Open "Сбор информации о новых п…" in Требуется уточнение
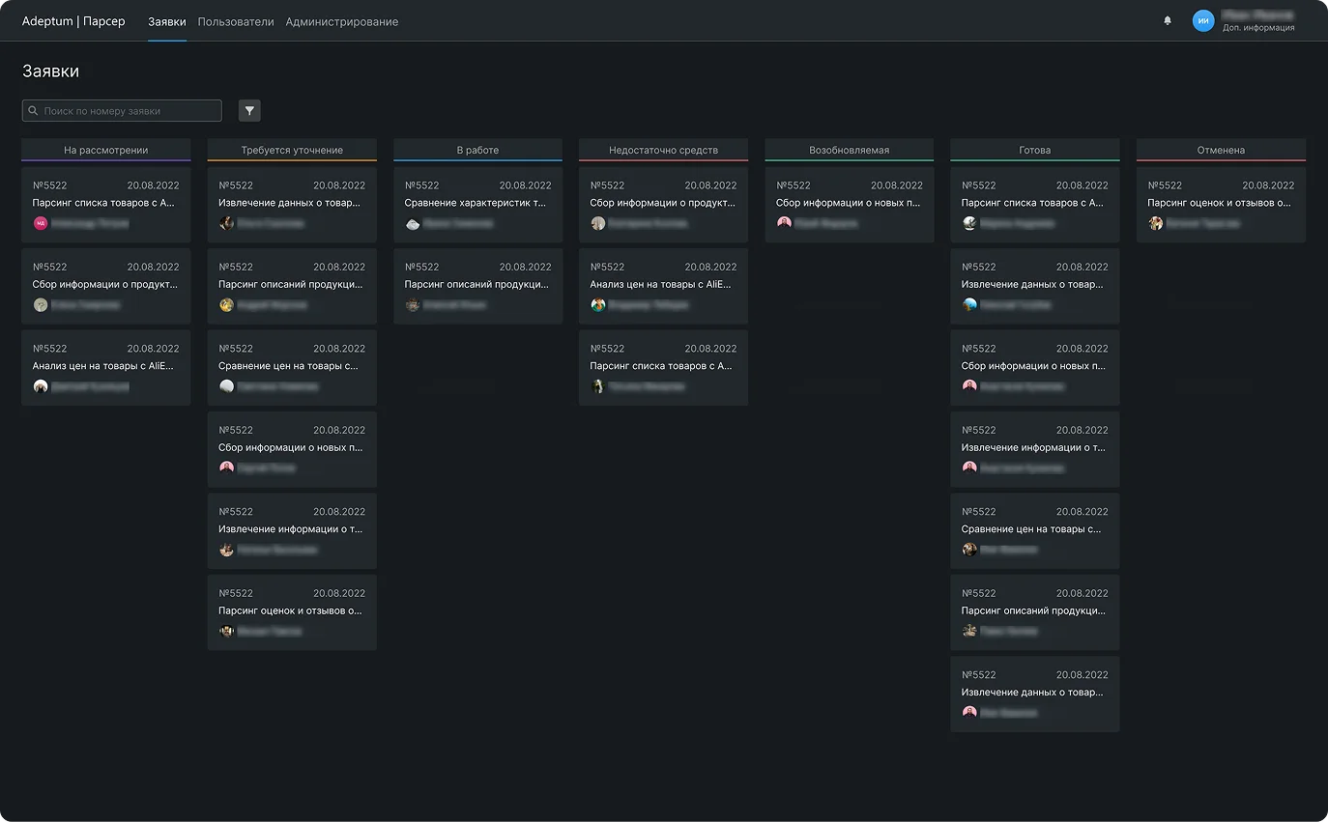The image size is (1328, 822). tap(292, 449)
